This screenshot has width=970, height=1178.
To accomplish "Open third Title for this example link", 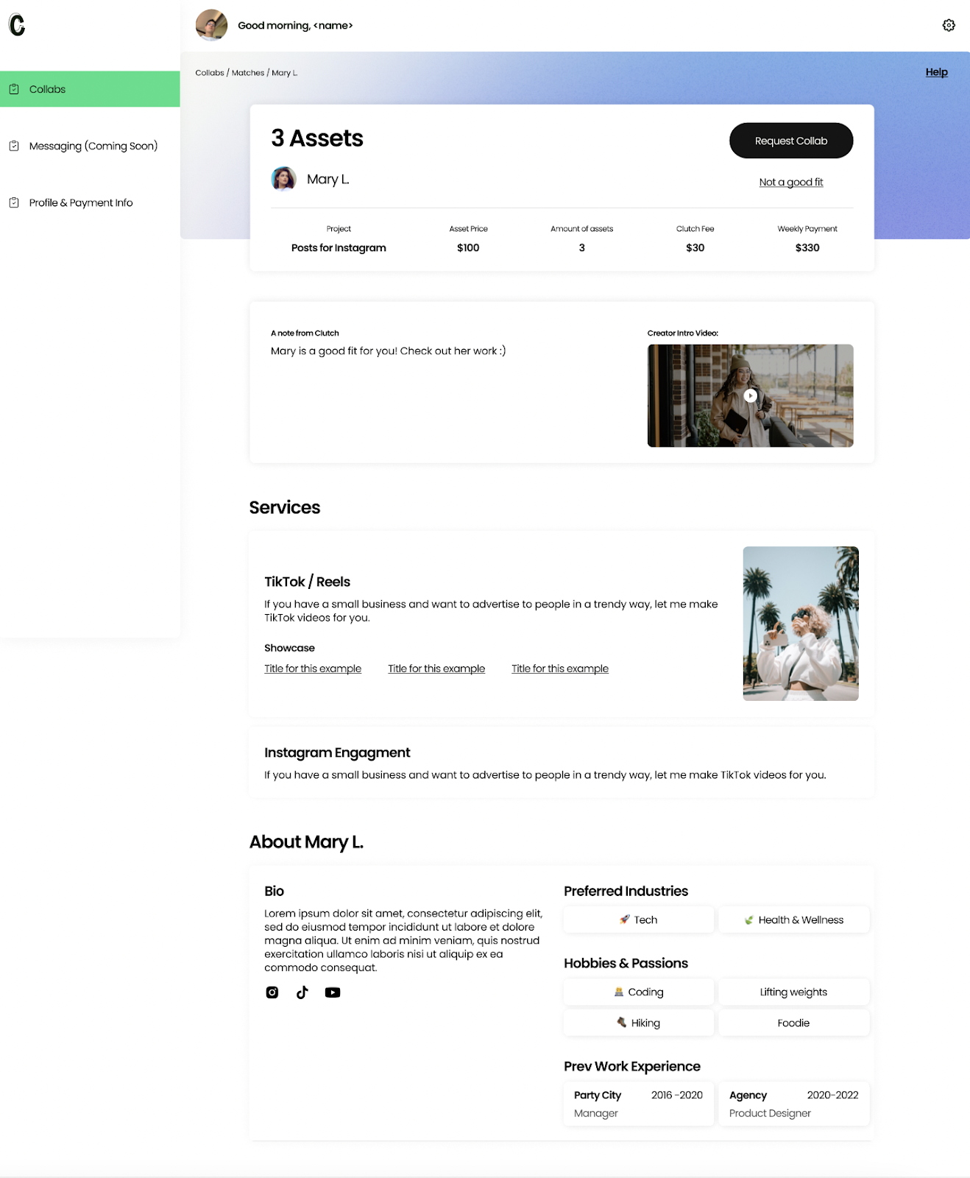I will tap(560, 669).
